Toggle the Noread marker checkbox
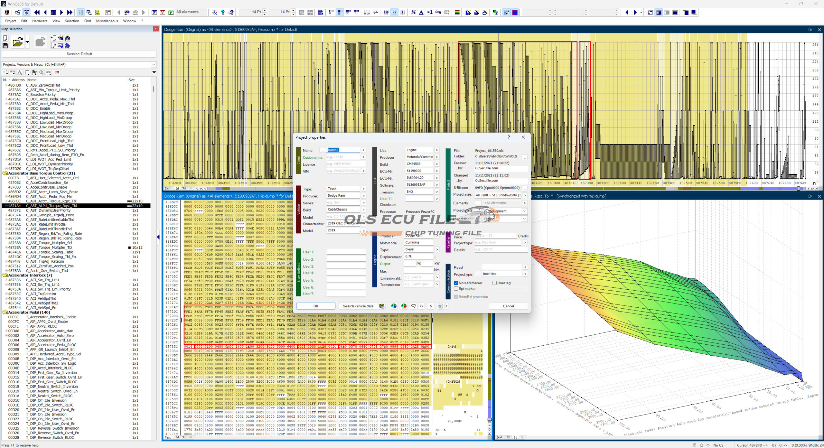824x448 pixels. point(456,283)
